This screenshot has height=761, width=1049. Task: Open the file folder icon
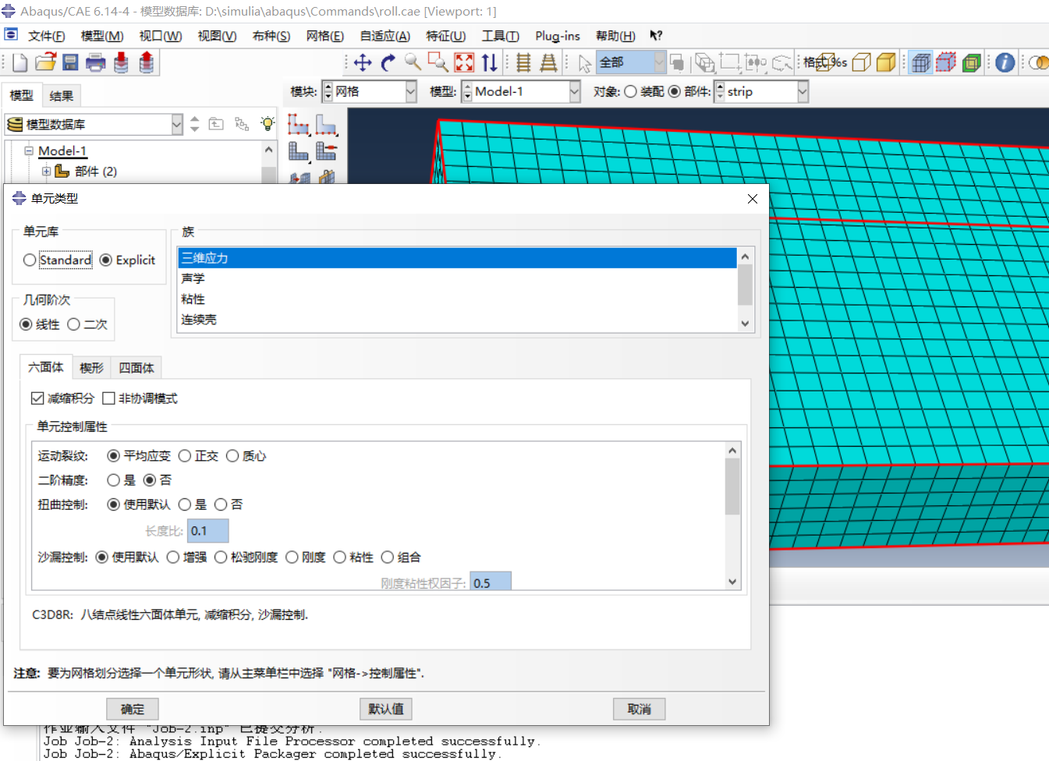(45, 63)
